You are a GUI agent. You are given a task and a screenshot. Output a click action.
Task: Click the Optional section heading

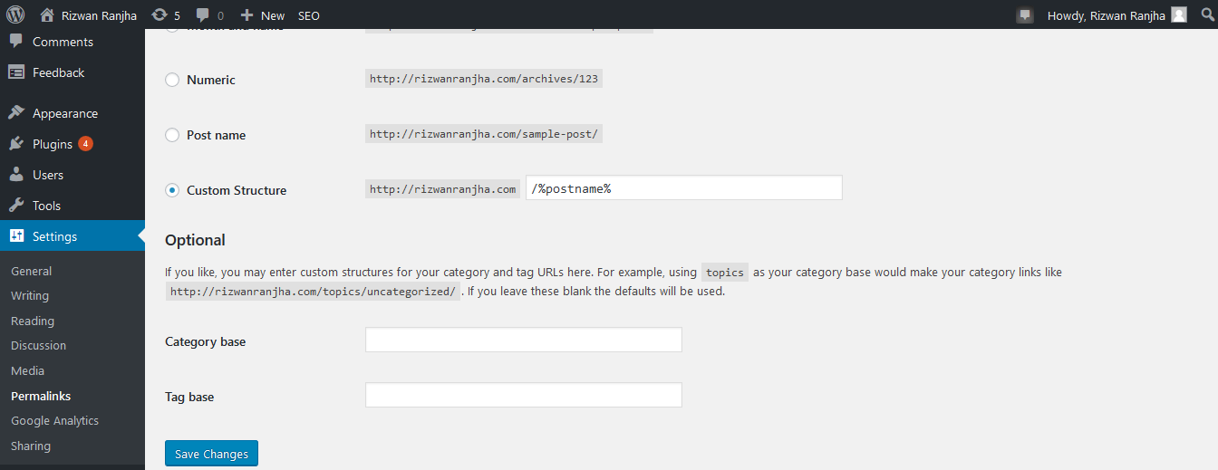pos(195,240)
